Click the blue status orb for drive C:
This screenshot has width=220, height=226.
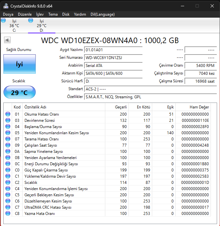pos(3,21)
